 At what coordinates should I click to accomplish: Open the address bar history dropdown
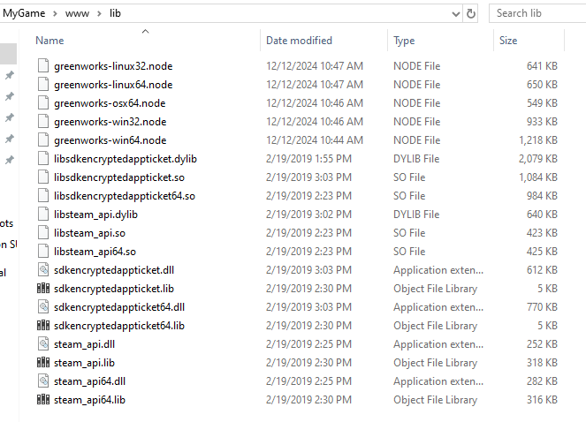455,14
